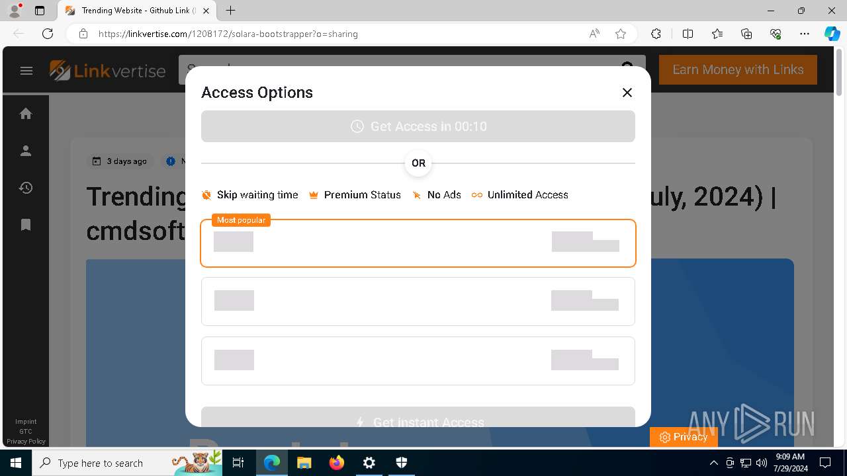Select the Most popular plan option
The height and width of the screenshot is (476, 847).
[x=418, y=243]
